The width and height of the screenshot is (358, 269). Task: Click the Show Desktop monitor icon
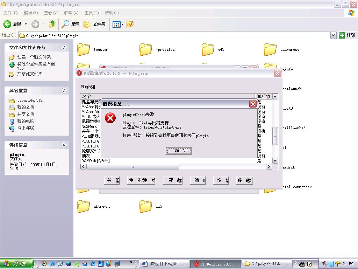117,264
